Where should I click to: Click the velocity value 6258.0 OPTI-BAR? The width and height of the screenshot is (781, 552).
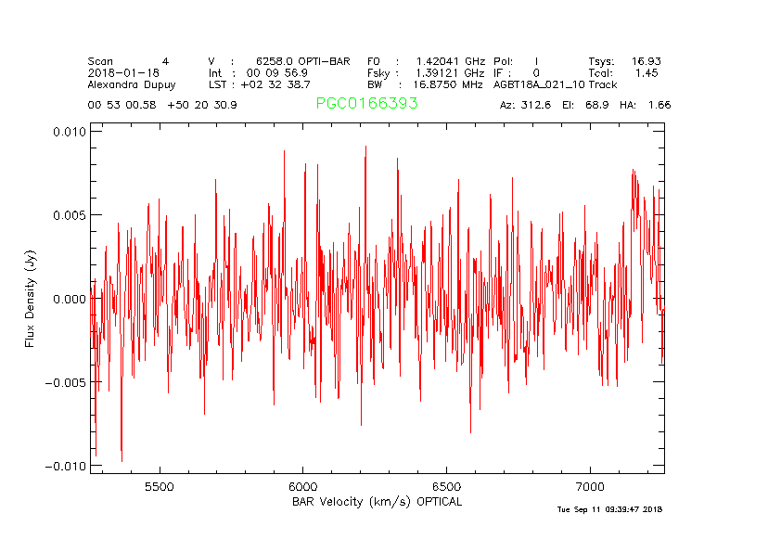303,60
